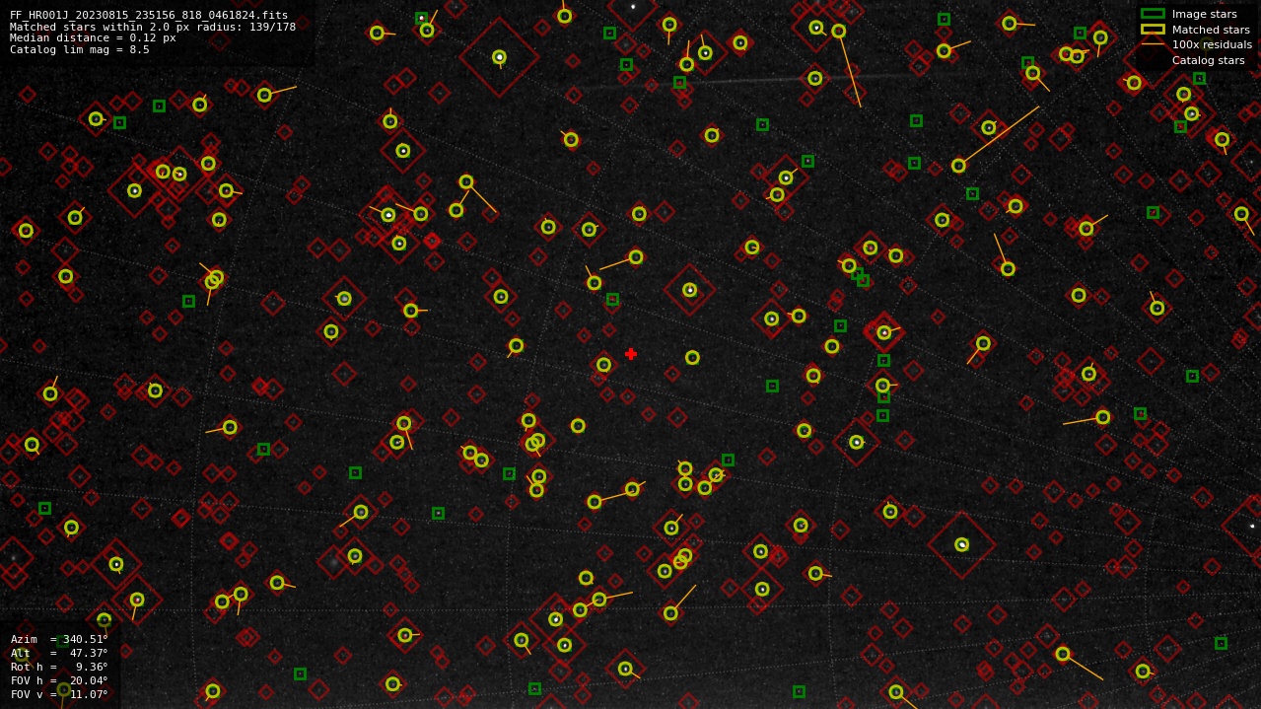The height and width of the screenshot is (709, 1261).
Task: Click the 'Catalog stars' legend label
Action: pyautogui.click(x=1208, y=60)
